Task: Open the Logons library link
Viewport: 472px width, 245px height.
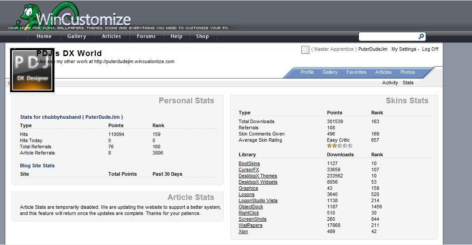Action: pyautogui.click(x=246, y=195)
